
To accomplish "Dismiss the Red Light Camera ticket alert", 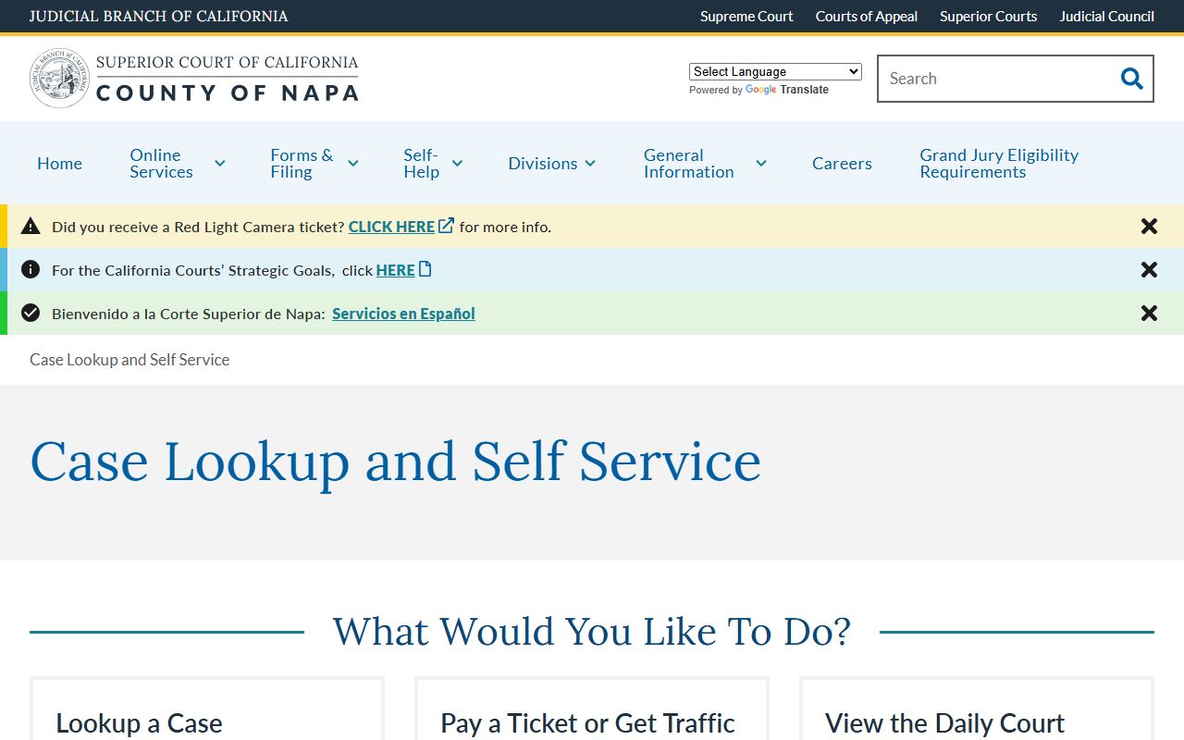I will 1149,227.
